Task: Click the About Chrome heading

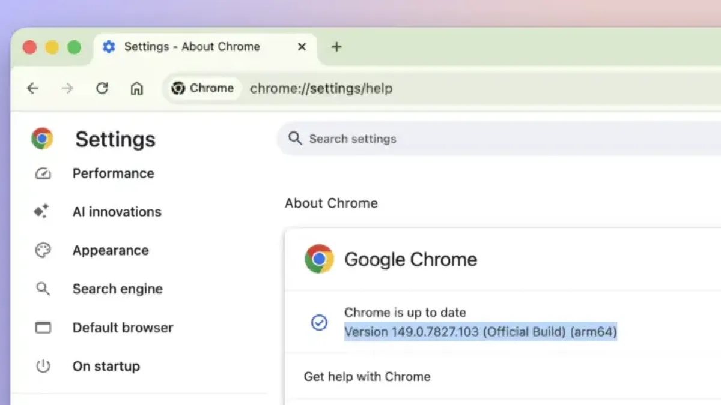Action: pos(331,203)
